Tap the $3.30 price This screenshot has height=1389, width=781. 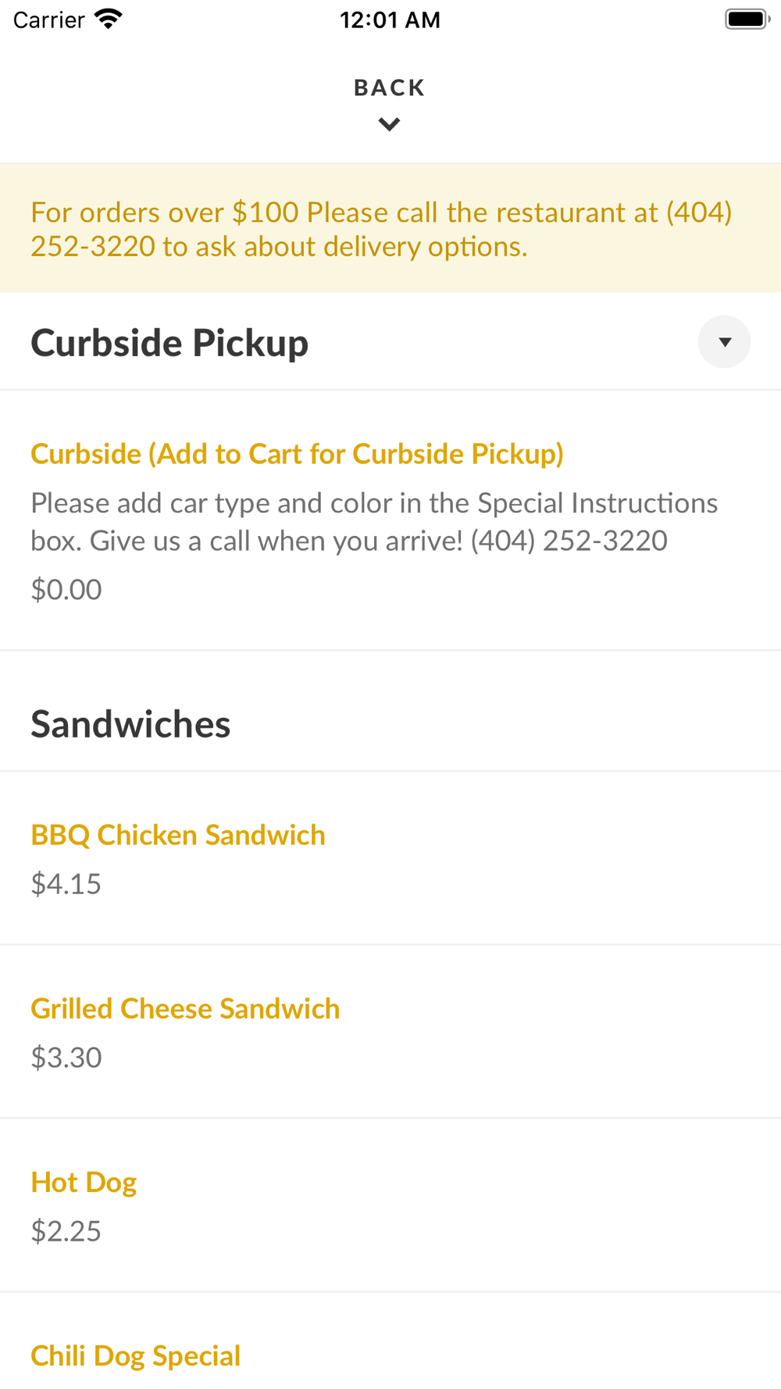(x=66, y=1057)
